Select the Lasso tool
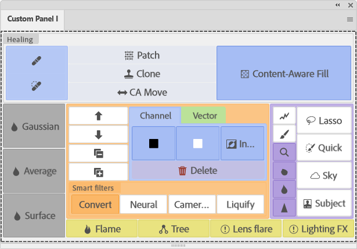The height and width of the screenshot is (249, 357). click(x=324, y=120)
